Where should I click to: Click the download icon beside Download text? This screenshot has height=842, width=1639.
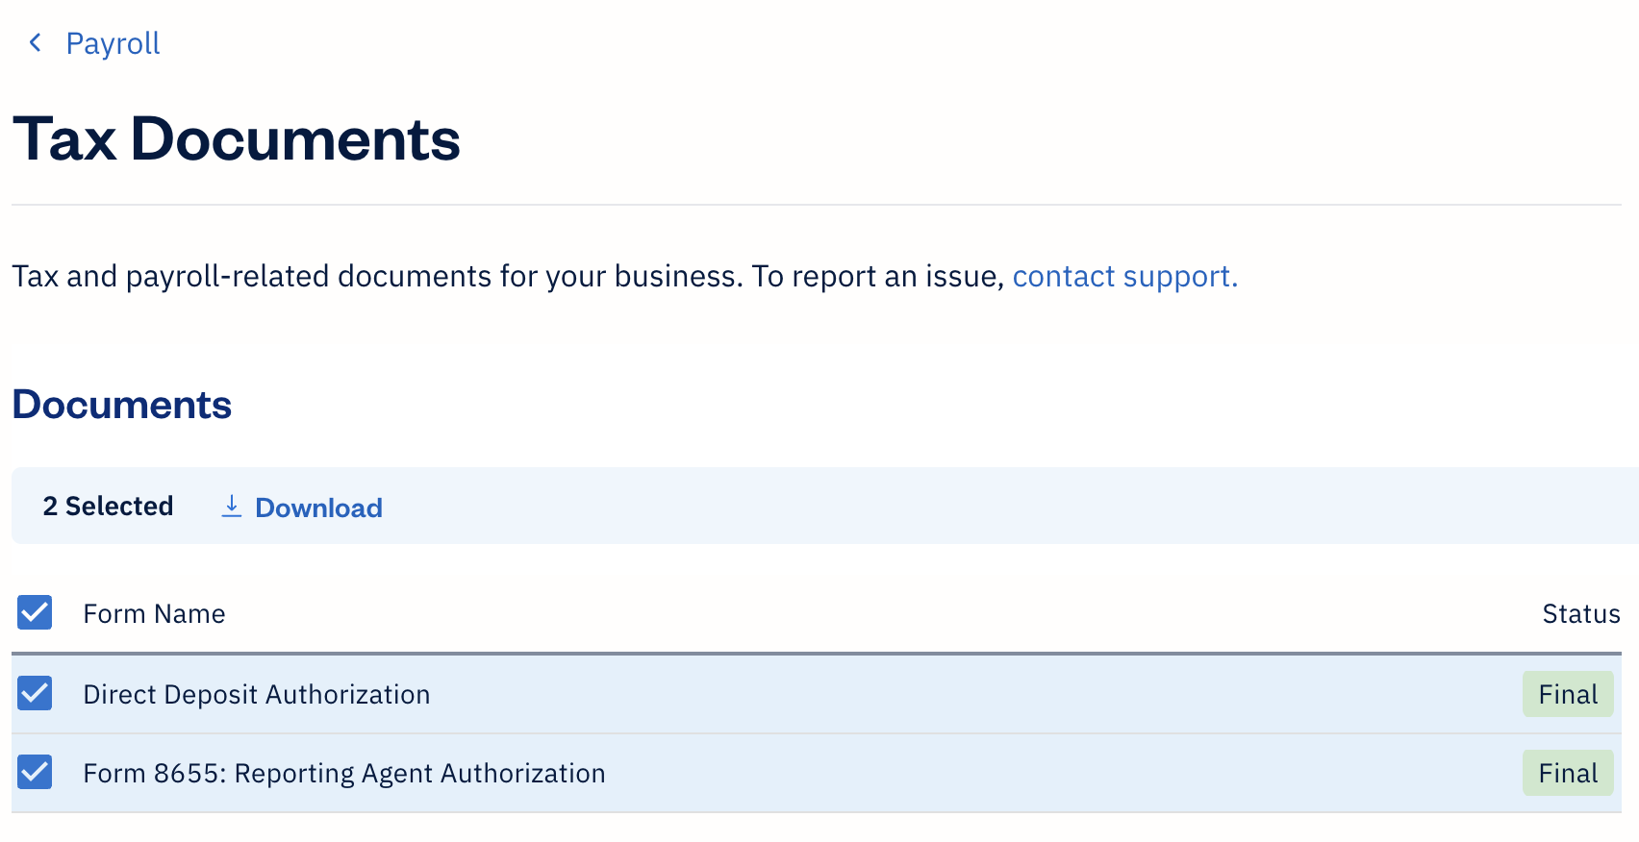click(x=231, y=507)
